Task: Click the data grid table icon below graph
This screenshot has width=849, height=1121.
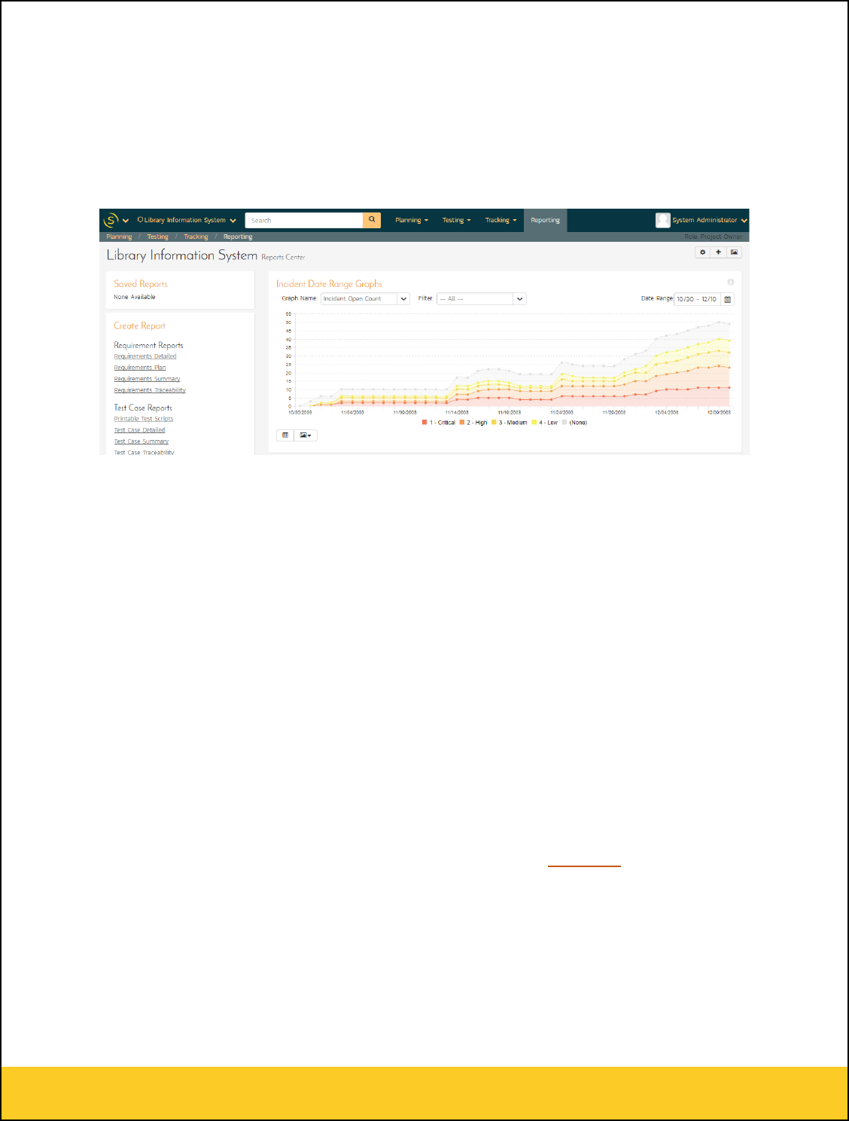Action: [285, 435]
